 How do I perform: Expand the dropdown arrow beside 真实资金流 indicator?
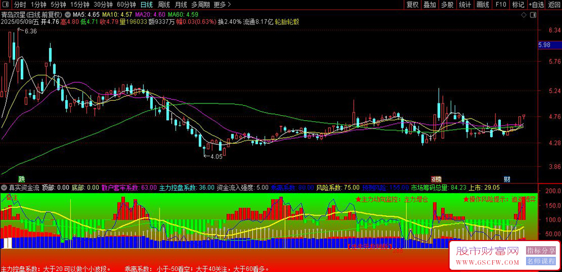[x=4, y=188]
